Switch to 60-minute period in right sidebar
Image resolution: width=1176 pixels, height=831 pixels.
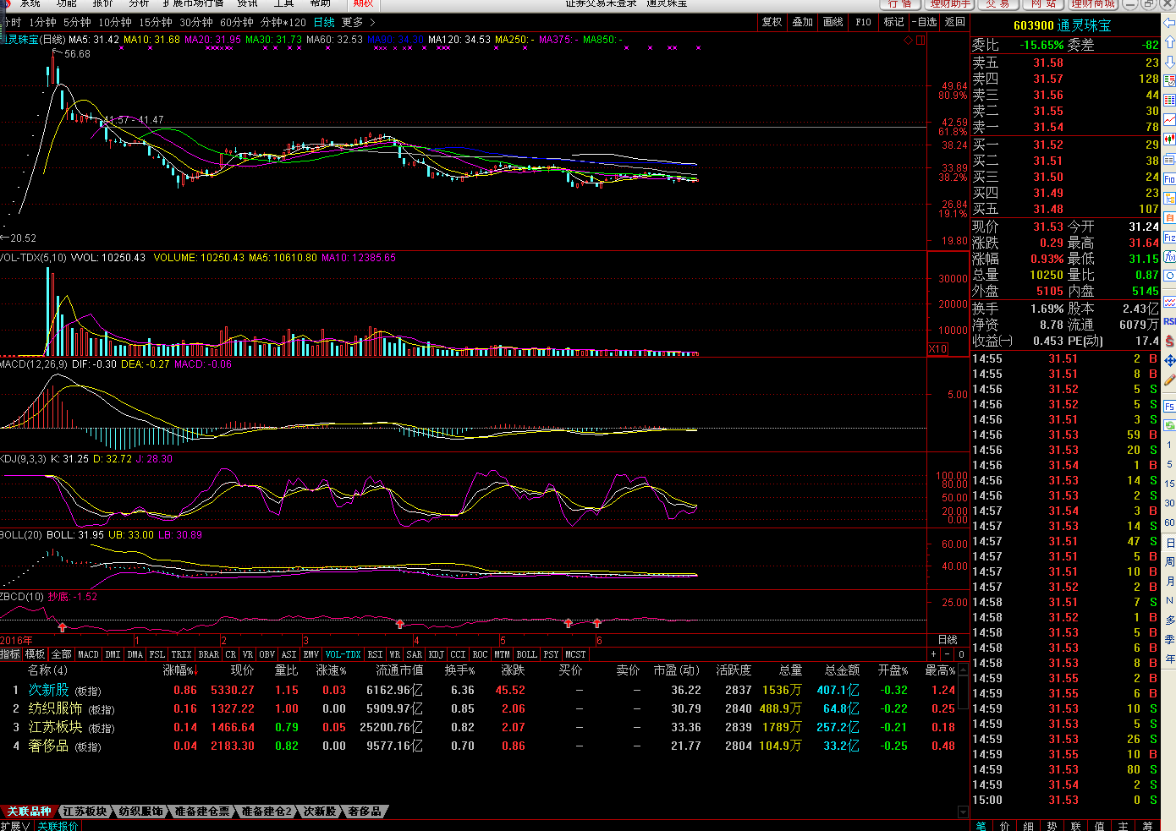1169,522
